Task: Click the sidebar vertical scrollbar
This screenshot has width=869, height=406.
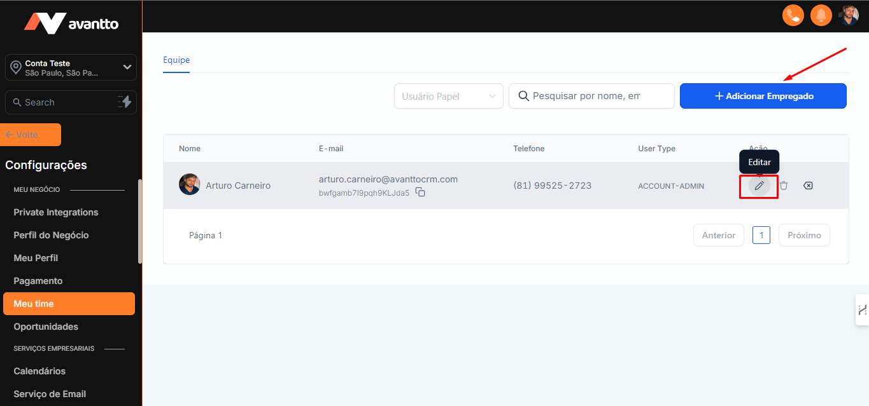Action: pos(140,221)
